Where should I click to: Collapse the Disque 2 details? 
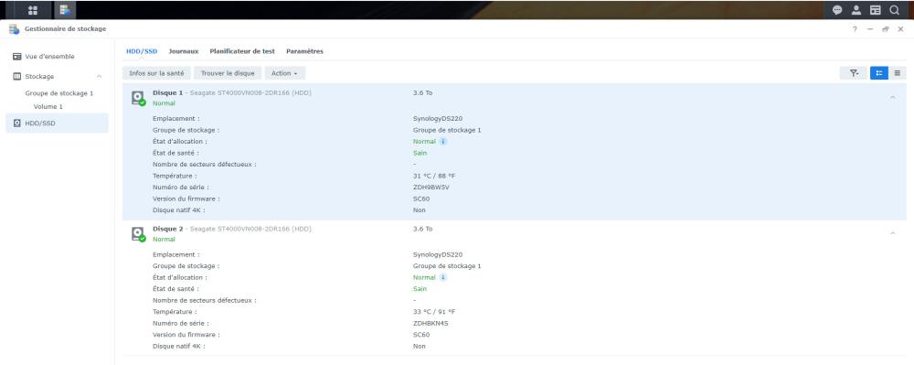click(x=892, y=233)
